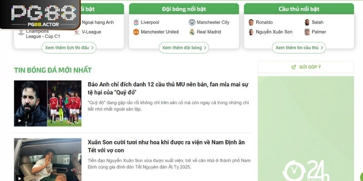363x181 pixels.
Task: Open the 'Cầu thủ nổi bật' header tab
Action: (x=299, y=9)
